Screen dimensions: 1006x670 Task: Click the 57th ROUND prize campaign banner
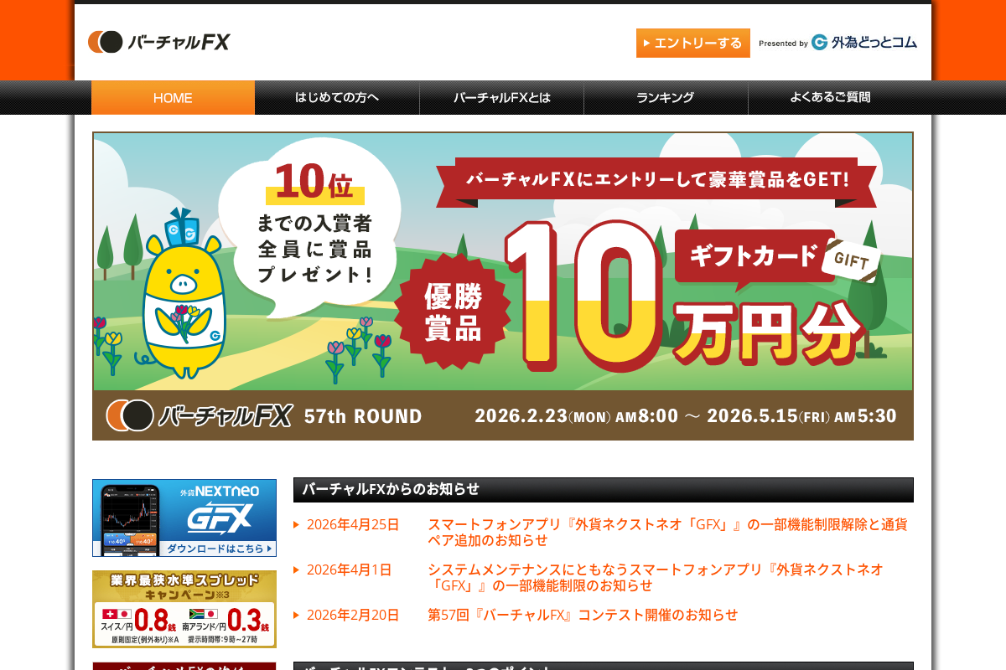pos(503,286)
